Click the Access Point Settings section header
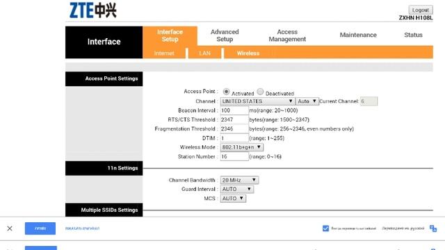Image resolution: width=445 pixels, height=250 pixels. [x=104, y=78]
